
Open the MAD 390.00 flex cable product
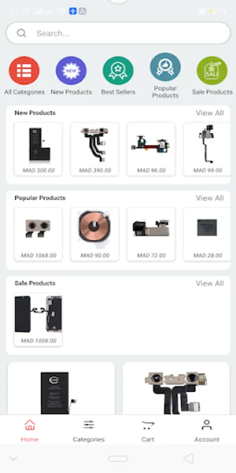point(94,149)
